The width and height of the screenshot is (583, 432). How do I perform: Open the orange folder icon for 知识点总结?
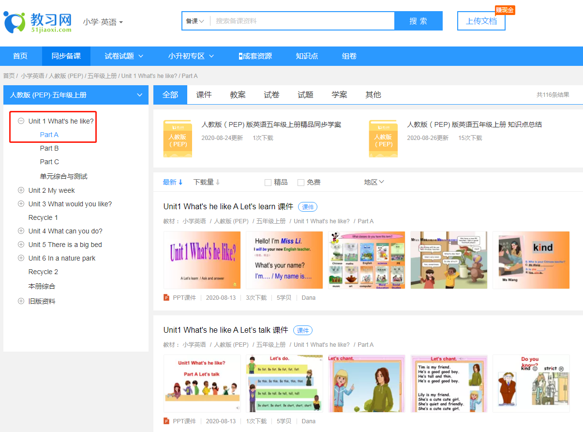(383, 139)
